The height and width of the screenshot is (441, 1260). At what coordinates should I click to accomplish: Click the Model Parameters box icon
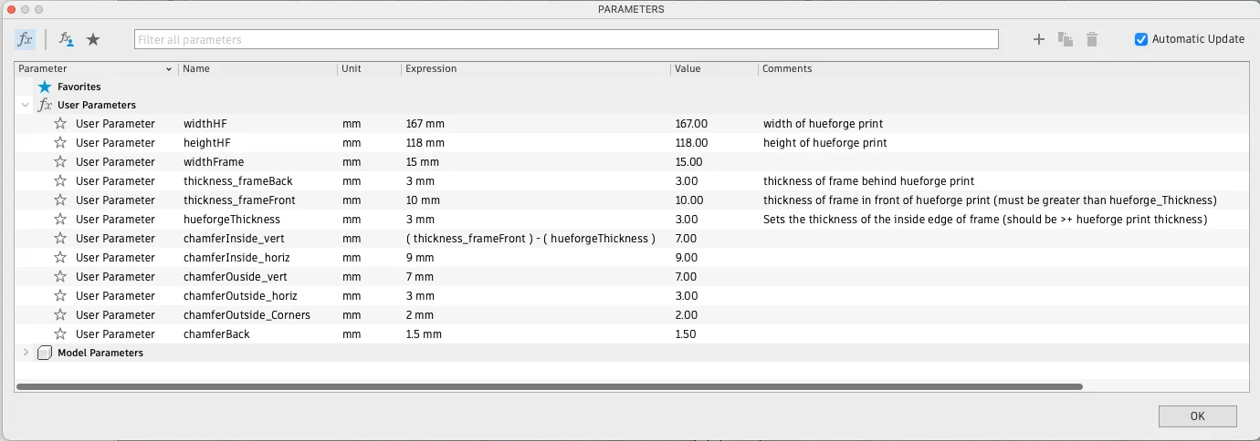pos(45,353)
